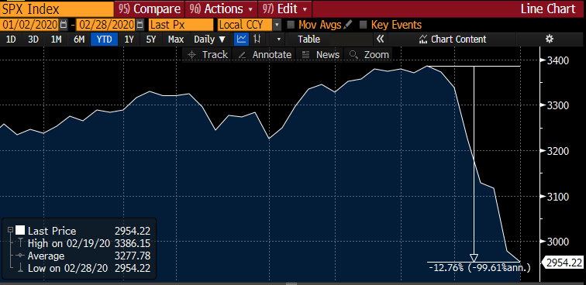The height and width of the screenshot is (285, 586).
Task: Collapse panel with double chevron icon
Action: [381, 39]
